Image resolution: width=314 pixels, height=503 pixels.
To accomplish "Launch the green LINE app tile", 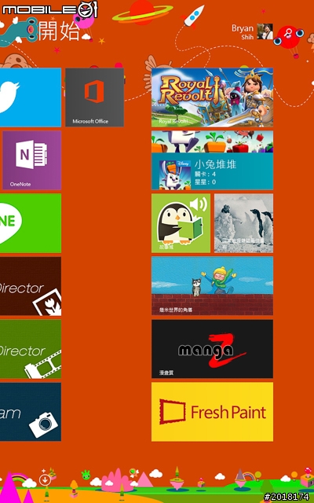I will tap(31, 223).
